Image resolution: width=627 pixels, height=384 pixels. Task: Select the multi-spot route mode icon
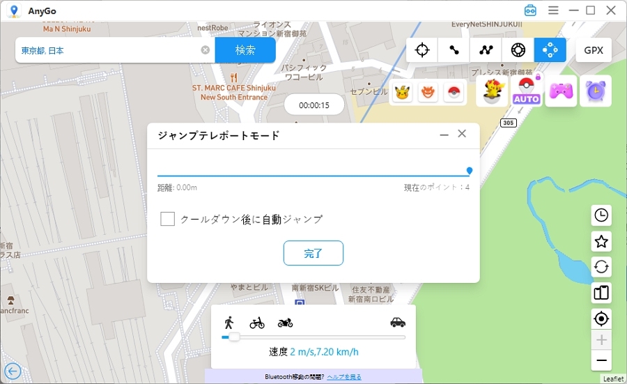[486, 50]
